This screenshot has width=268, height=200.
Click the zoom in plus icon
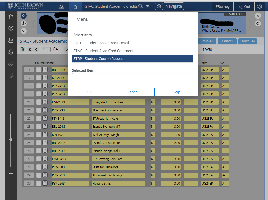(11, 105)
